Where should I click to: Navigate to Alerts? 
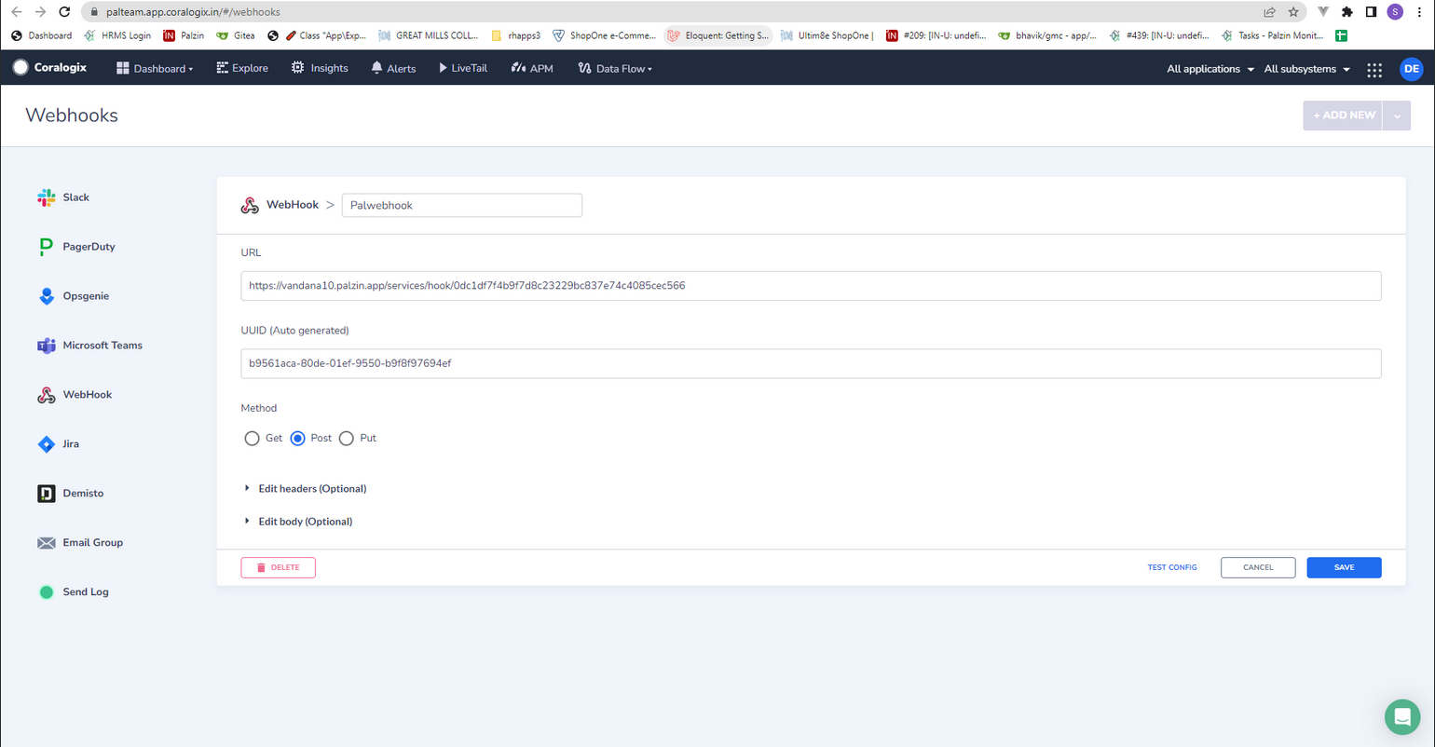393,68
